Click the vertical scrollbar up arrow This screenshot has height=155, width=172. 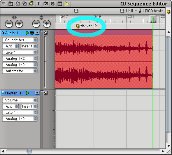(x=168, y=32)
